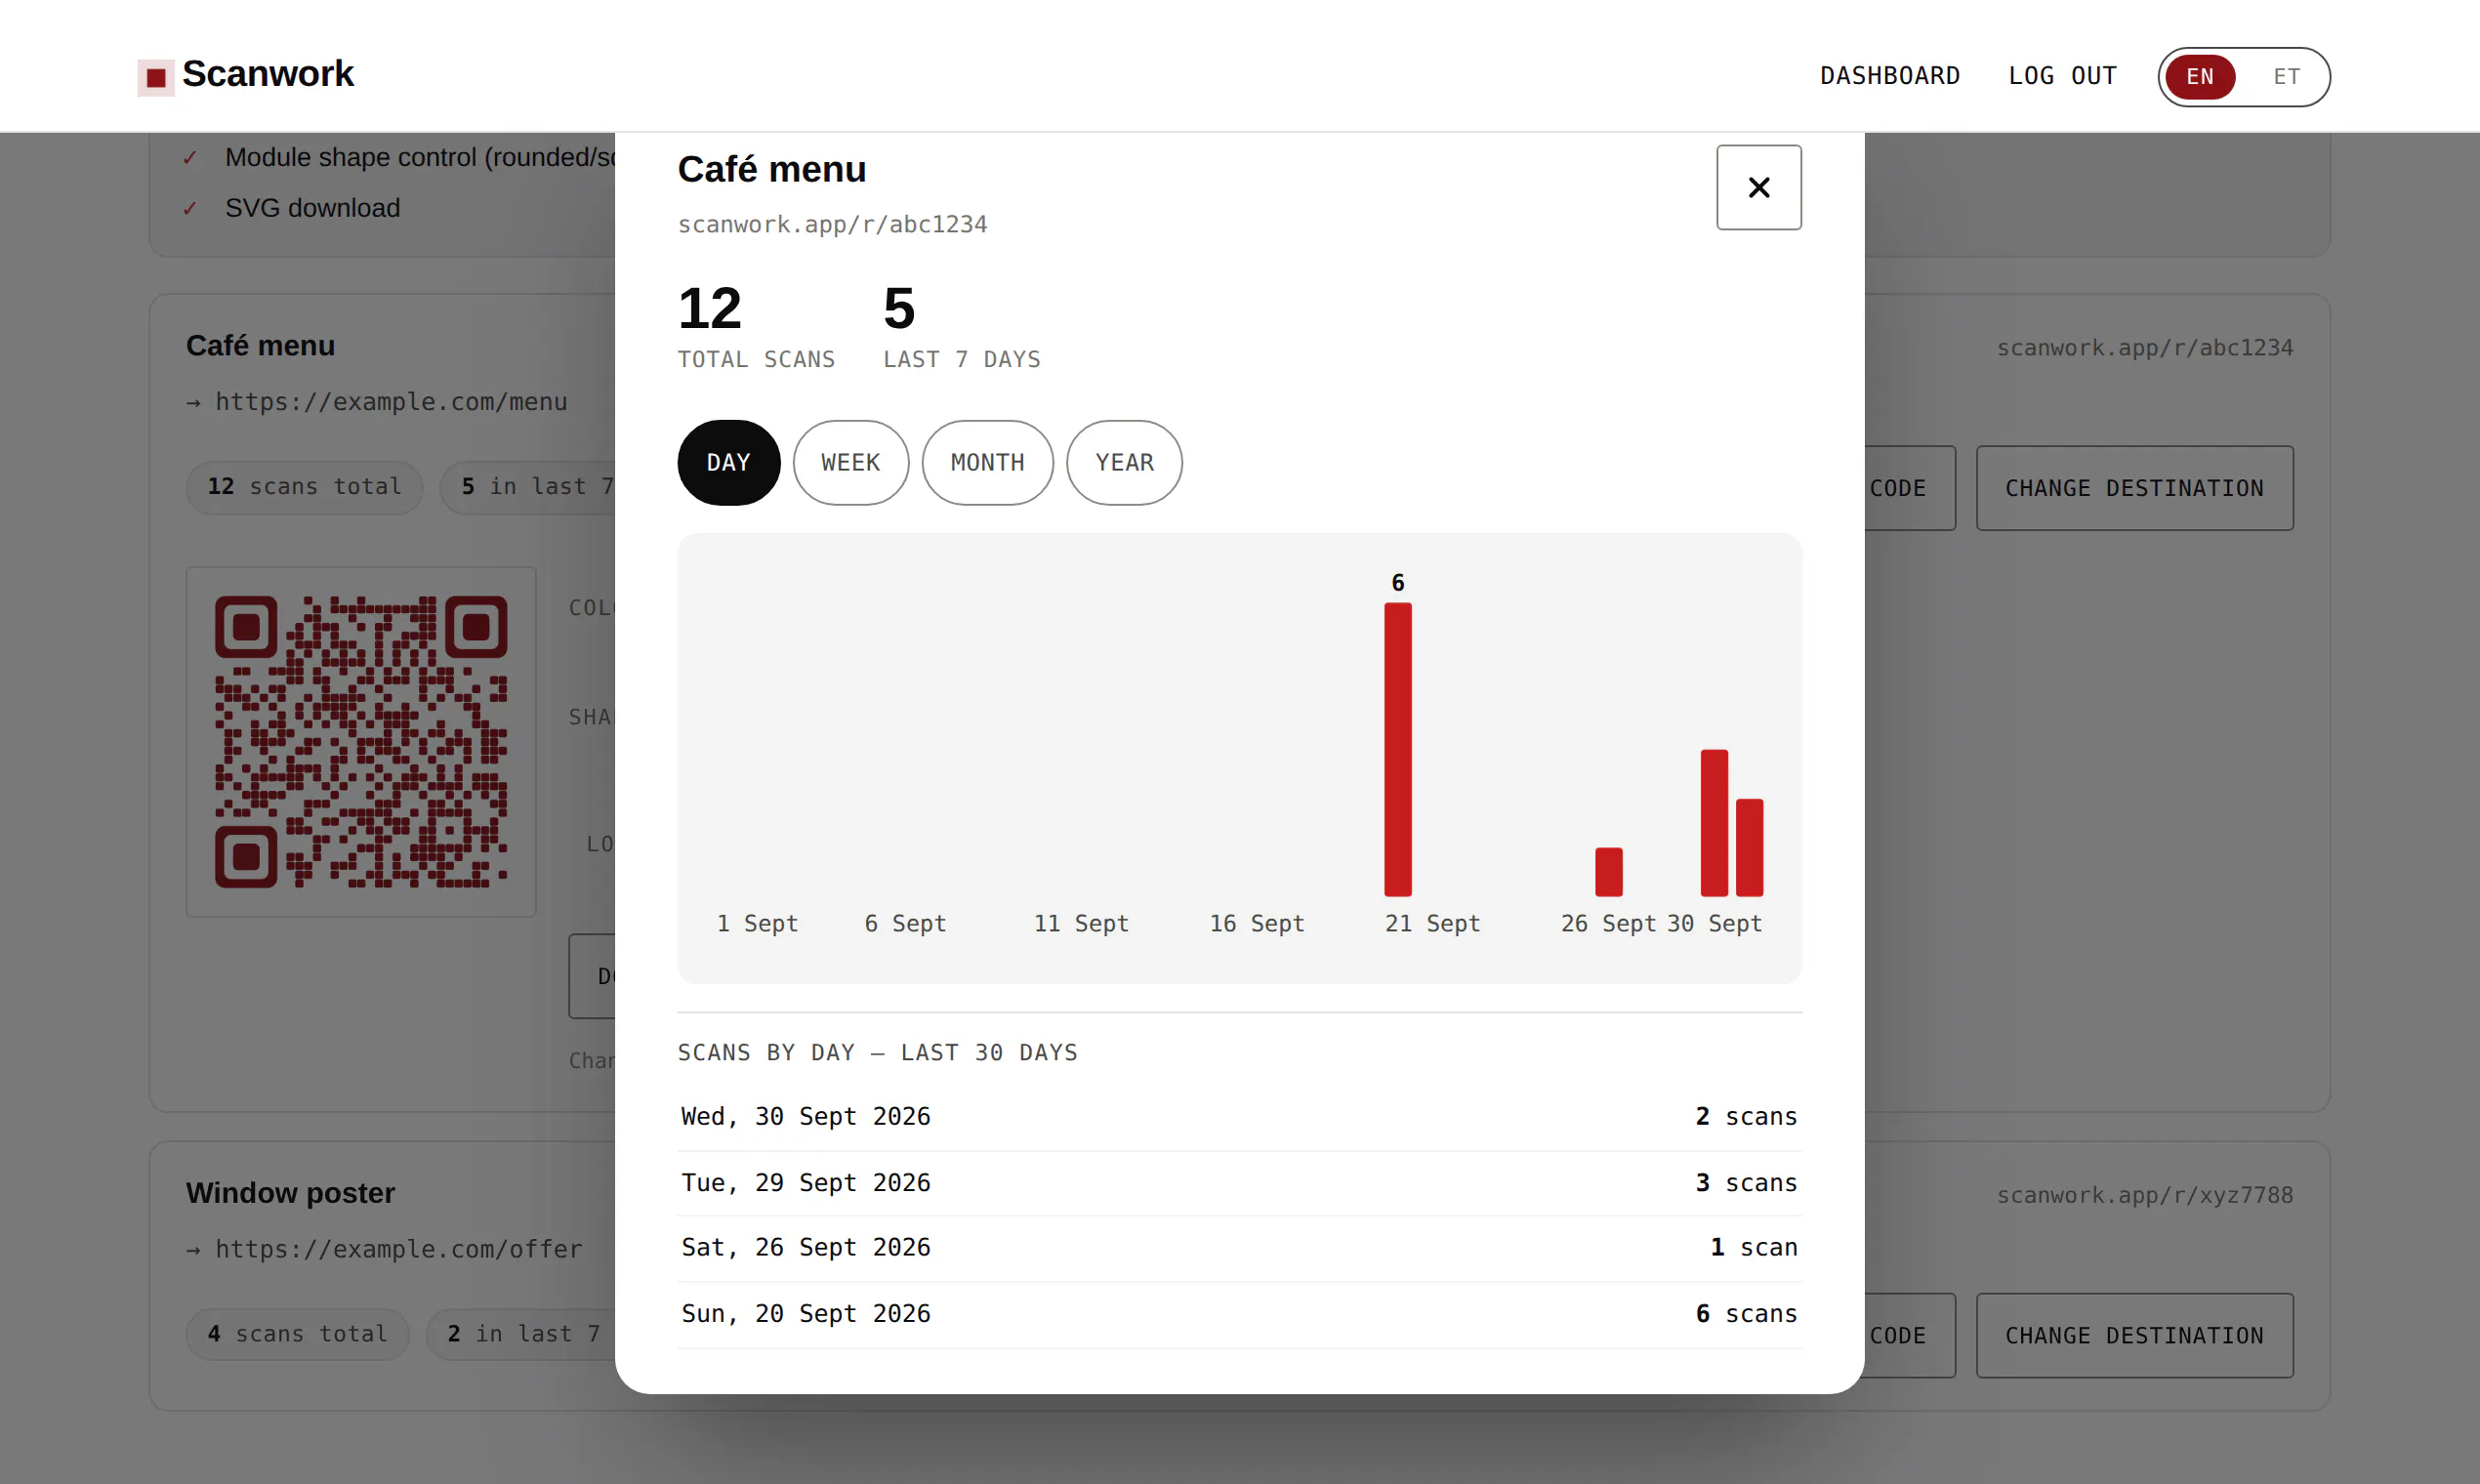Click the Tue, 29 Sept 2026 row
Screen dimensions: 2480x1484
tap(1239, 1183)
